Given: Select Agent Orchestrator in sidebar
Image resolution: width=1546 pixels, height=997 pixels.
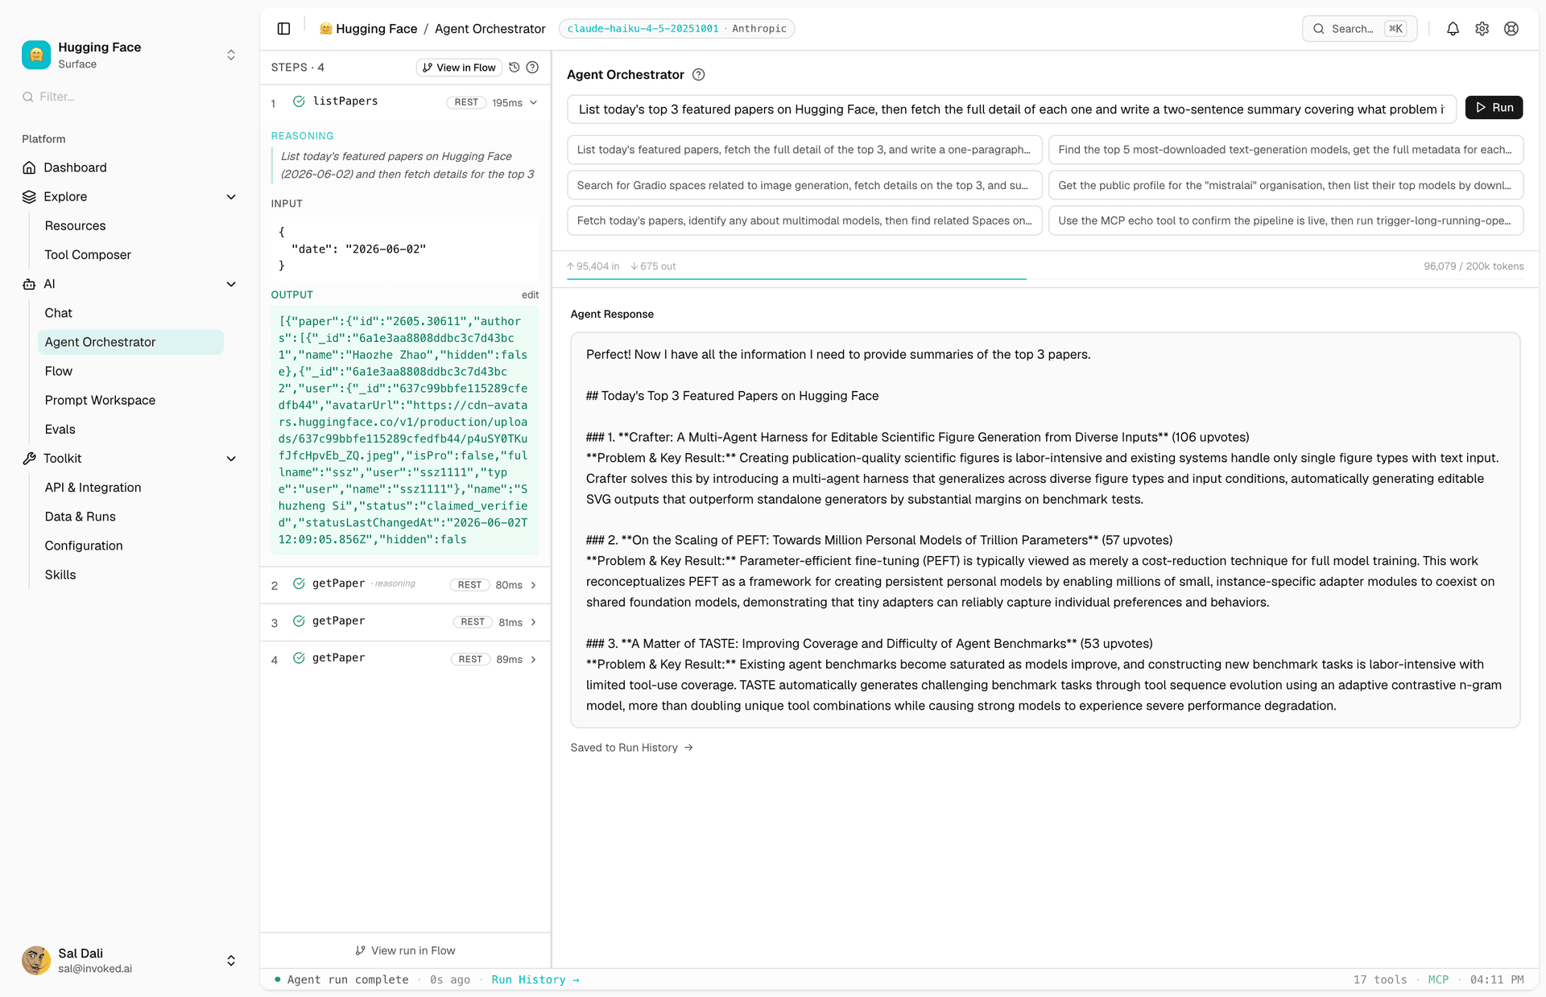Looking at the screenshot, I should click(130, 342).
